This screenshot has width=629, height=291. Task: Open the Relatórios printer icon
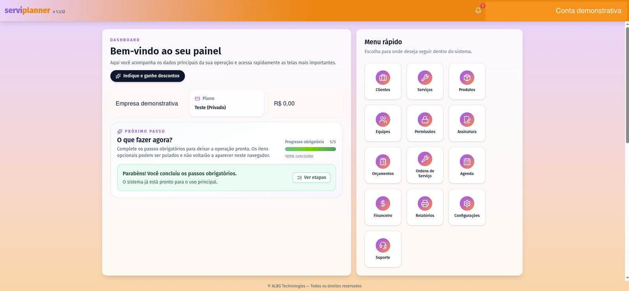pos(425,204)
